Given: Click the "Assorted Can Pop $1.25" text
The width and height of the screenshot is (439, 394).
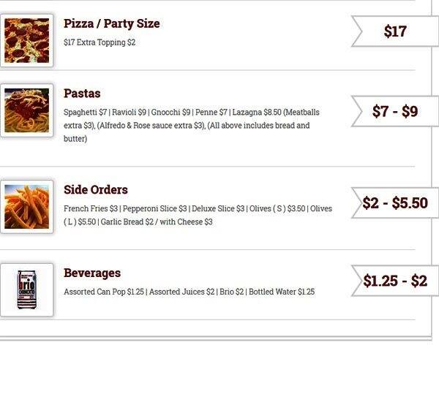Looking at the screenshot, I should (x=104, y=292).
